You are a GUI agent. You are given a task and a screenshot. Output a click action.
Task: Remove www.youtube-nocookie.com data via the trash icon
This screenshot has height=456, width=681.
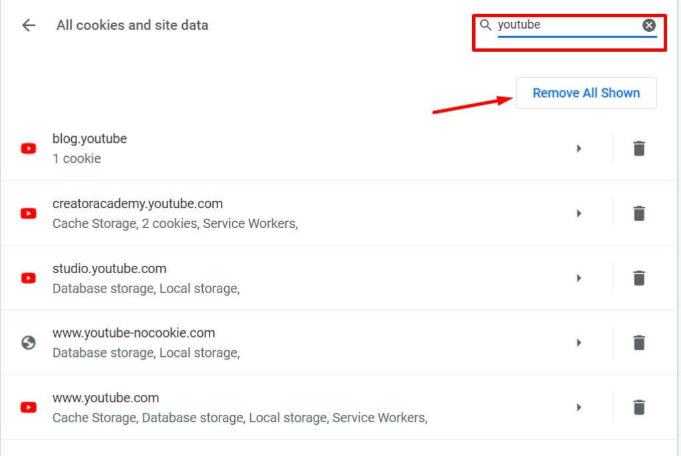click(x=638, y=342)
